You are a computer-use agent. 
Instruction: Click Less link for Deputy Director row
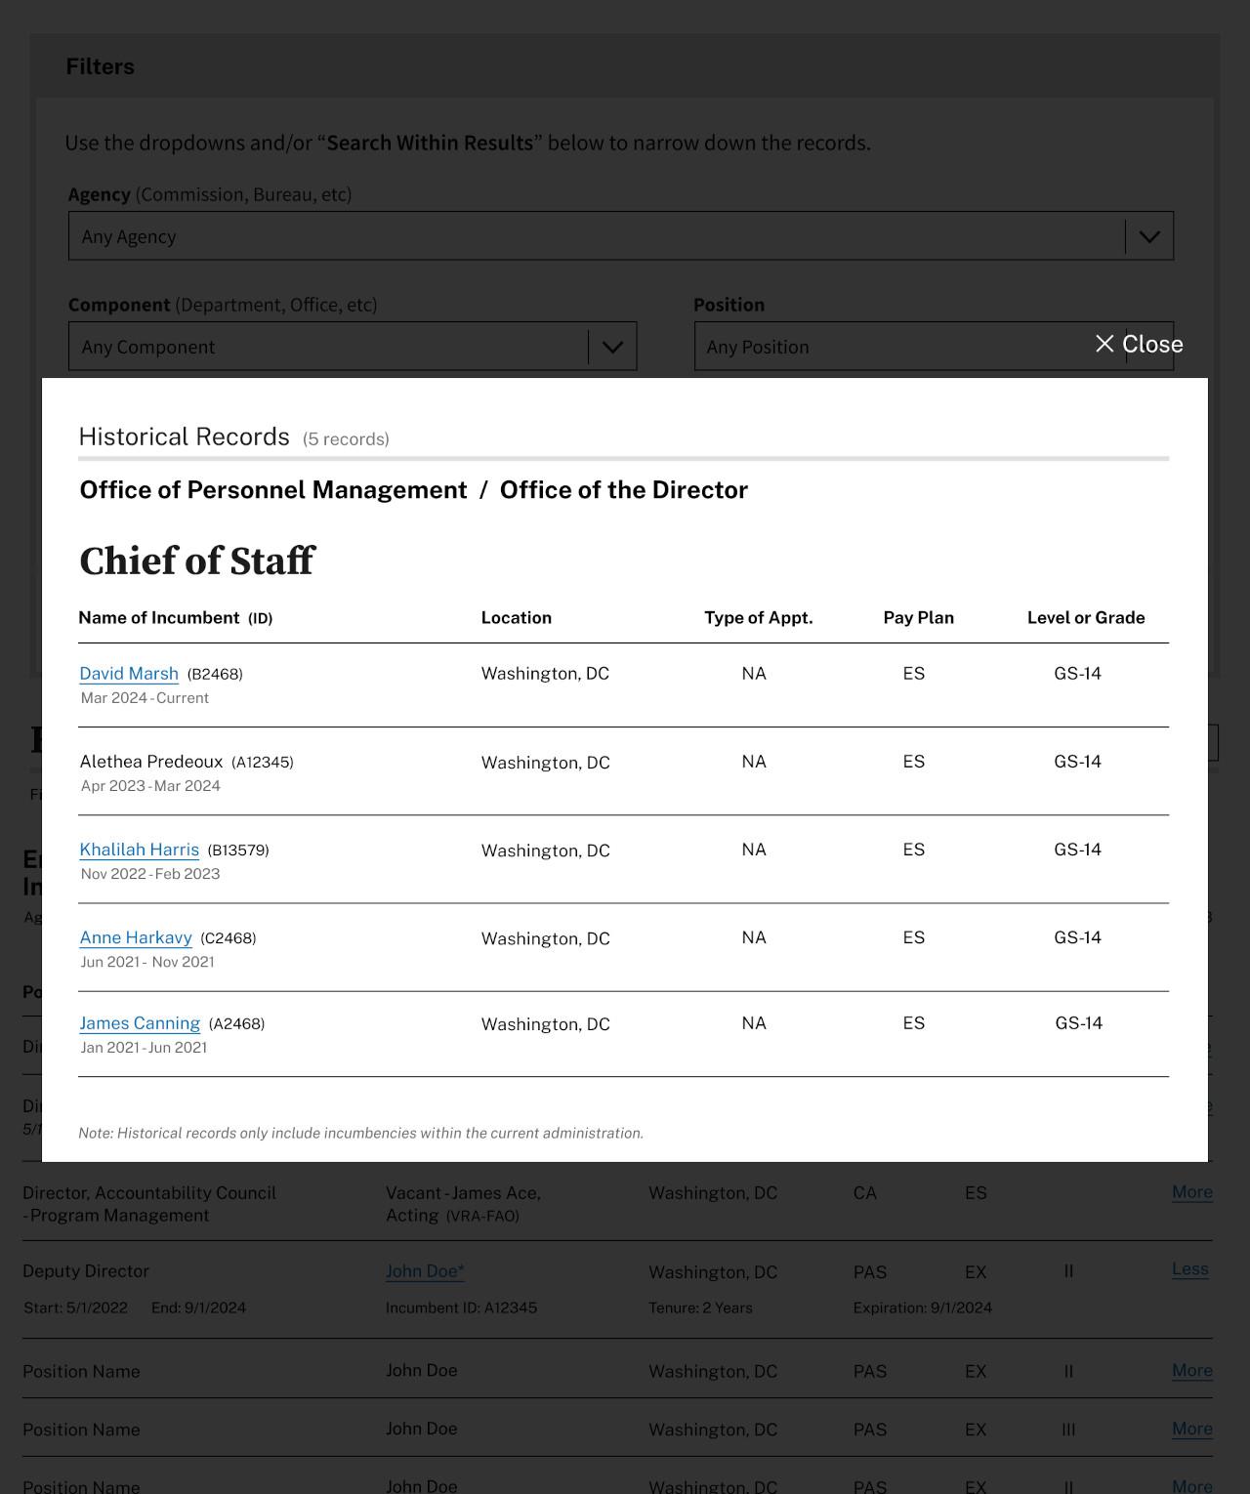pyautogui.click(x=1190, y=1269)
